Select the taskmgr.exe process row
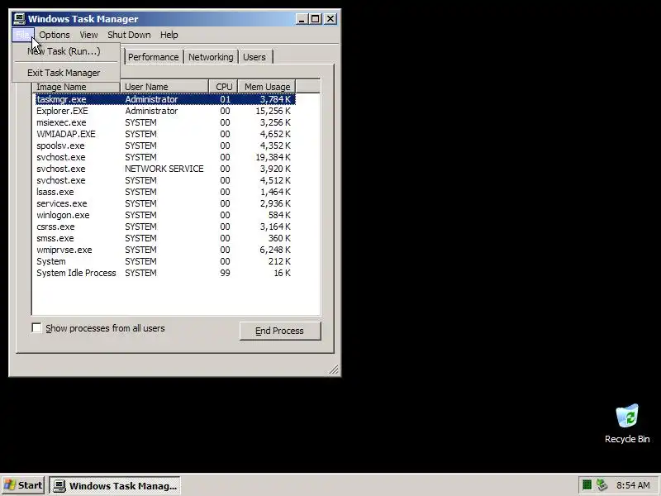This screenshot has width=661, height=496. pyautogui.click(x=165, y=99)
